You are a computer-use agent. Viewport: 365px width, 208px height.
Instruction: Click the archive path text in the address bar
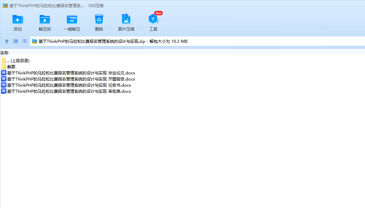point(113,41)
